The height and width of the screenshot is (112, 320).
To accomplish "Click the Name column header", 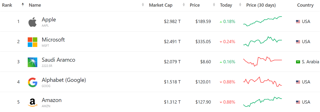I will 35,5.
